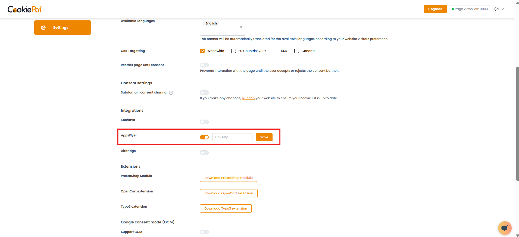This screenshot has height=237, width=519.
Task: Download the PrestaShop module
Action: [x=228, y=178]
